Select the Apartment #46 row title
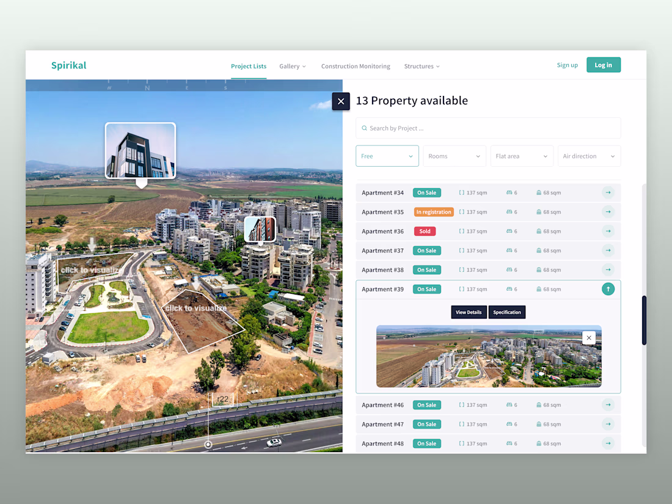672x504 pixels. (x=382, y=404)
